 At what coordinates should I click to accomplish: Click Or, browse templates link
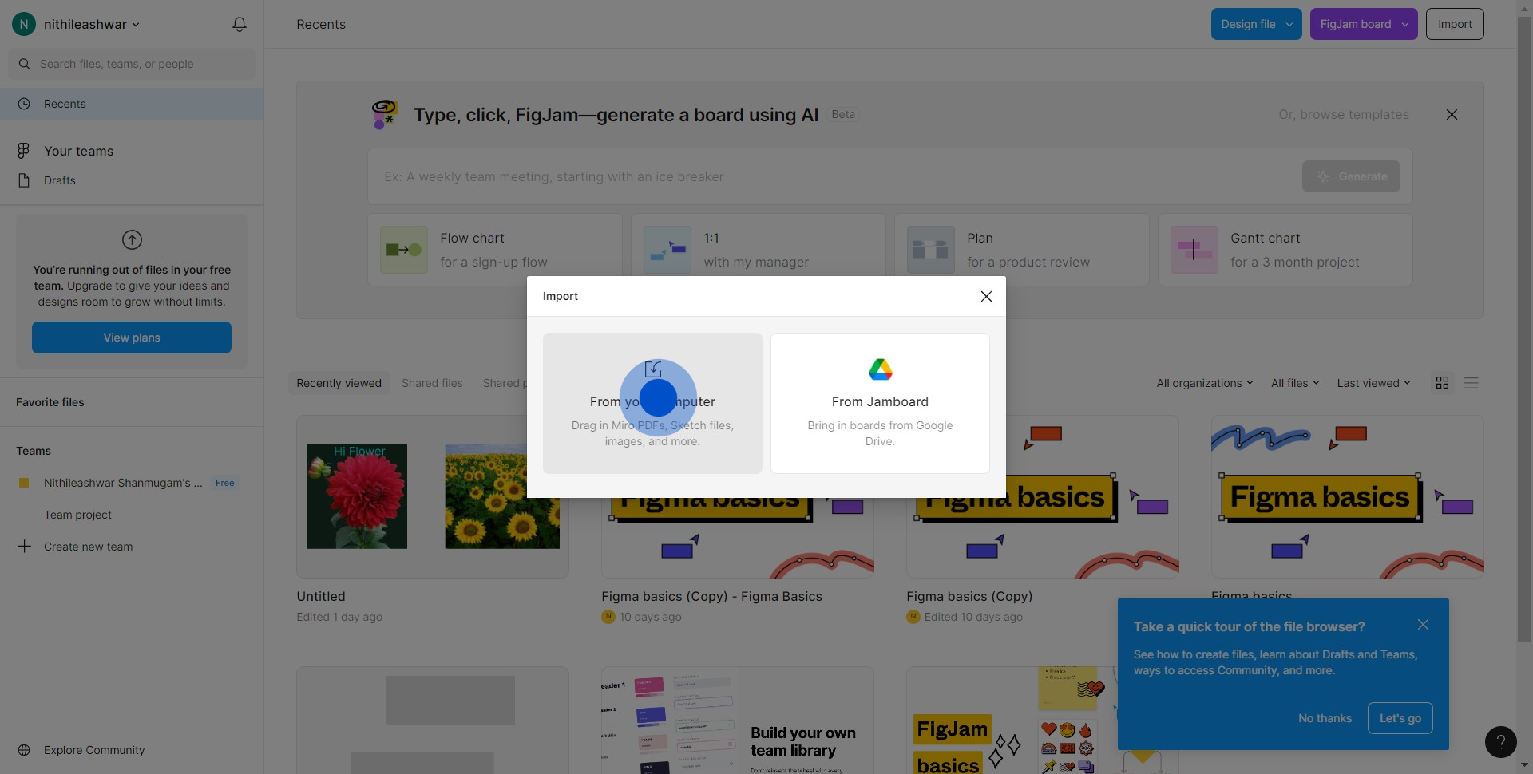[x=1343, y=115]
